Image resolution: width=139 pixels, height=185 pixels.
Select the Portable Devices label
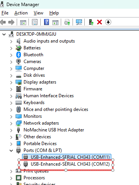click(40, 144)
